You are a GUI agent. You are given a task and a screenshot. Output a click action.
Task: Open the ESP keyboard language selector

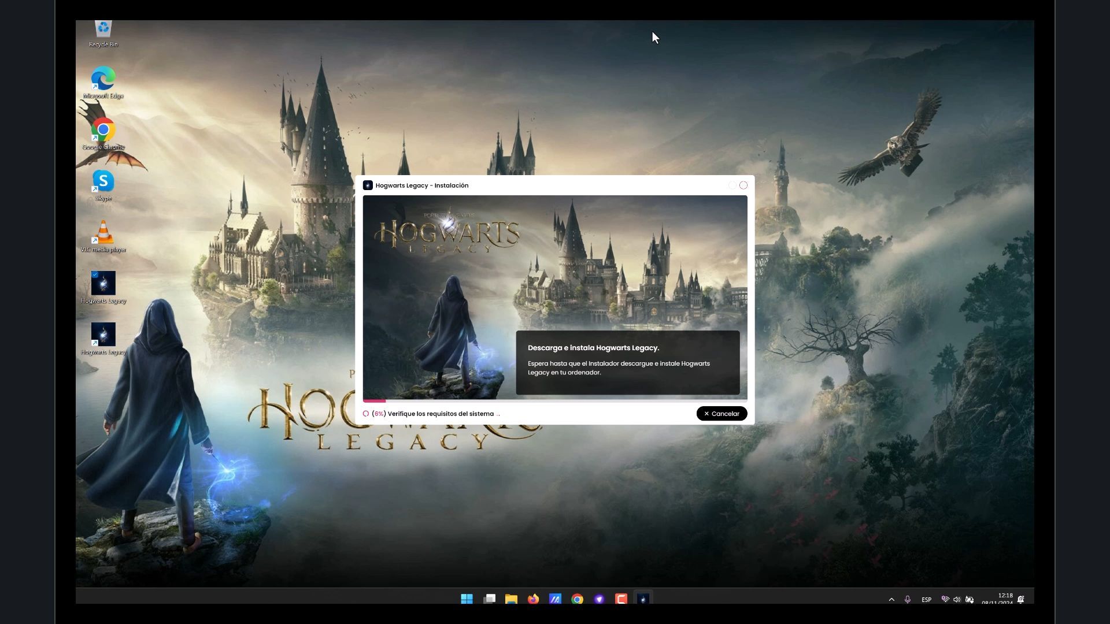[x=926, y=600]
